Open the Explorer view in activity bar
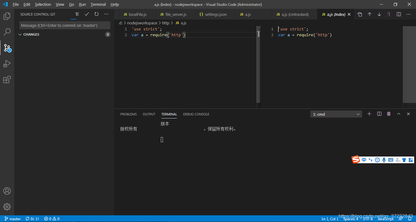Image resolution: width=416 pixels, height=222 pixels. 7,16
